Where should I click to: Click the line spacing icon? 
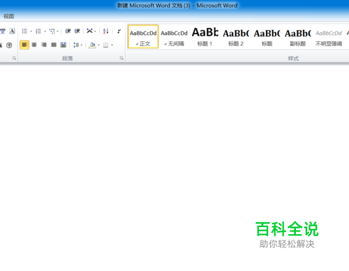pos(76,45)
